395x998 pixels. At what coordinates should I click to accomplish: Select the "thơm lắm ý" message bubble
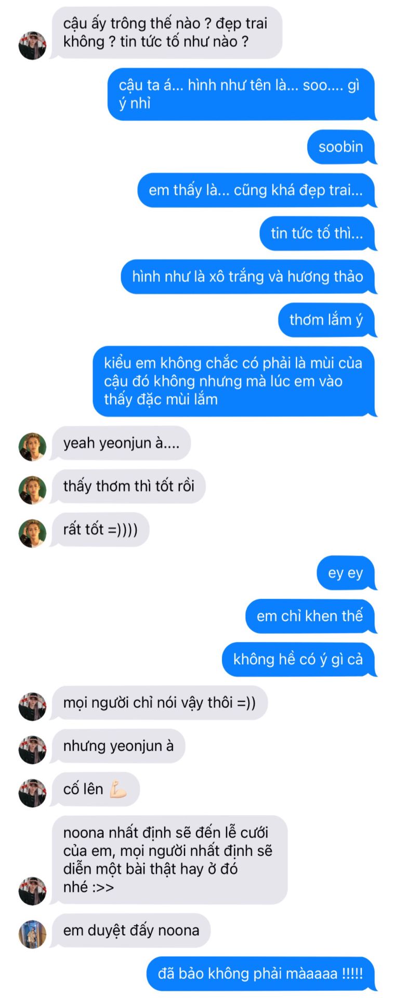click(327, 320)
